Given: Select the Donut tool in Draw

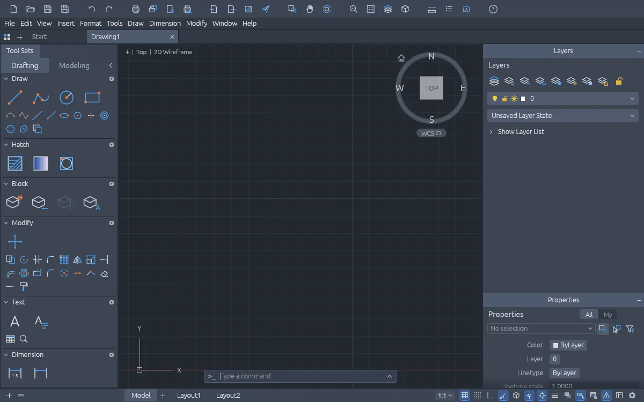Looking at the screenshot, I should (105, 115).
